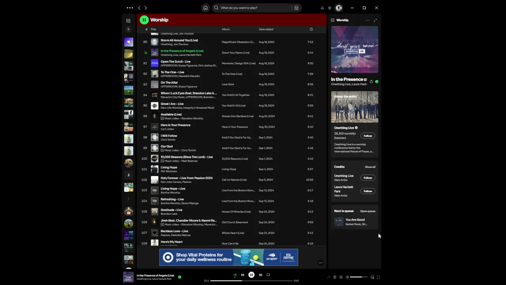Pause playback in the player bar
The image size is (506, 285).
point(251,275)
